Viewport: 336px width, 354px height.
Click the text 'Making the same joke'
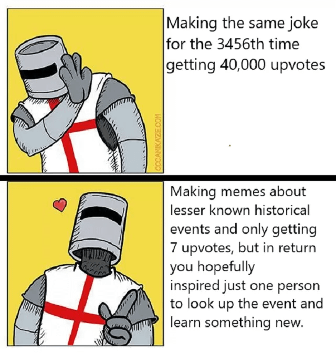click(x=242, y=23)
